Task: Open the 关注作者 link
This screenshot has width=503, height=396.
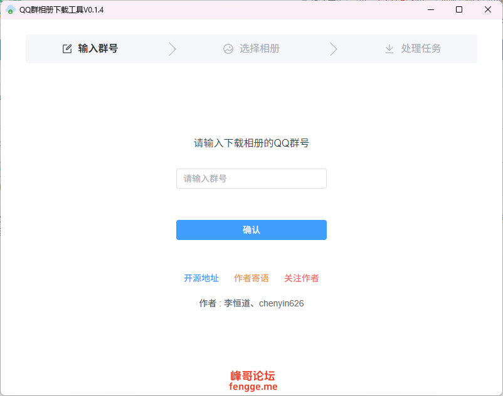Action: [x=302, y=278]
